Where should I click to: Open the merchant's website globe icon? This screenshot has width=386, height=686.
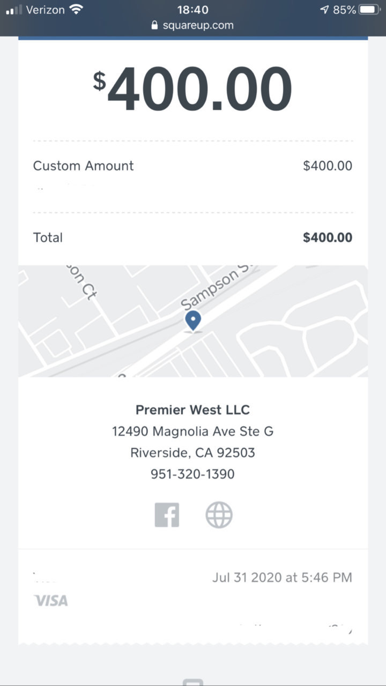[x=219, y=515]
